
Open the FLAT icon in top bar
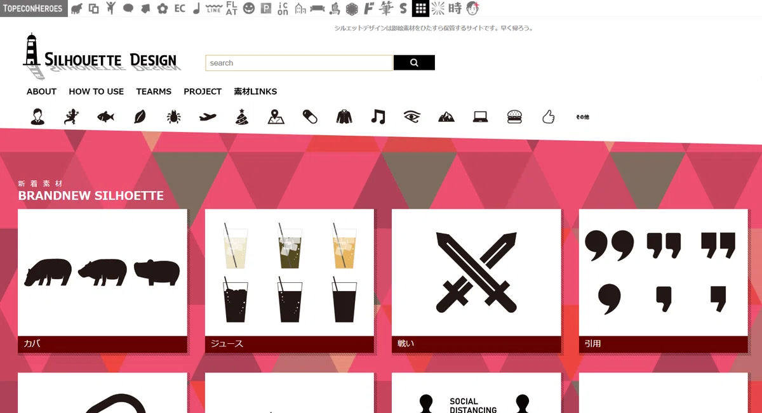coord(232,8)
